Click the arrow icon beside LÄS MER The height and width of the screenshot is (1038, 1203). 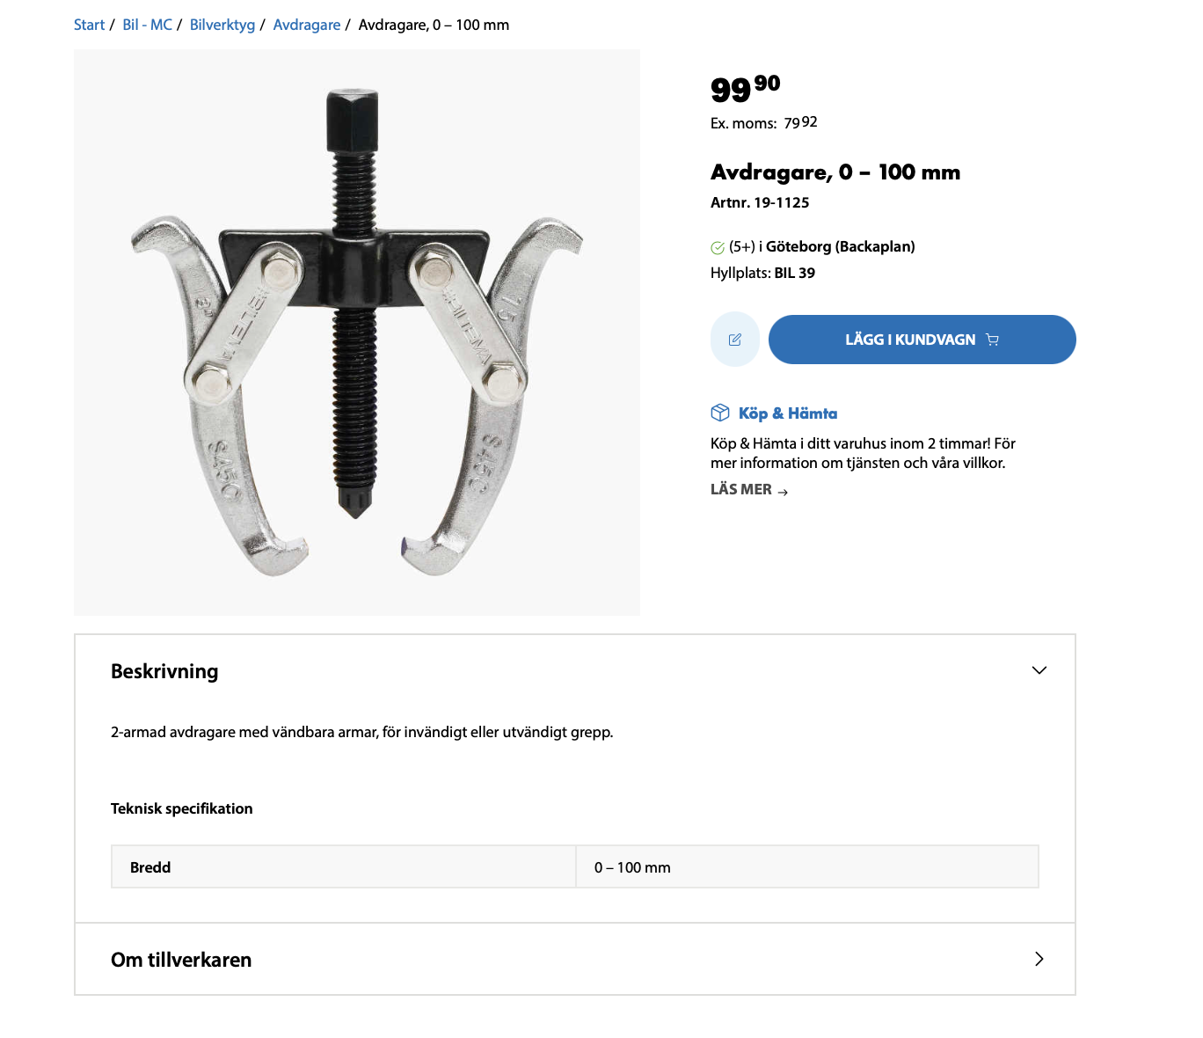783,492
